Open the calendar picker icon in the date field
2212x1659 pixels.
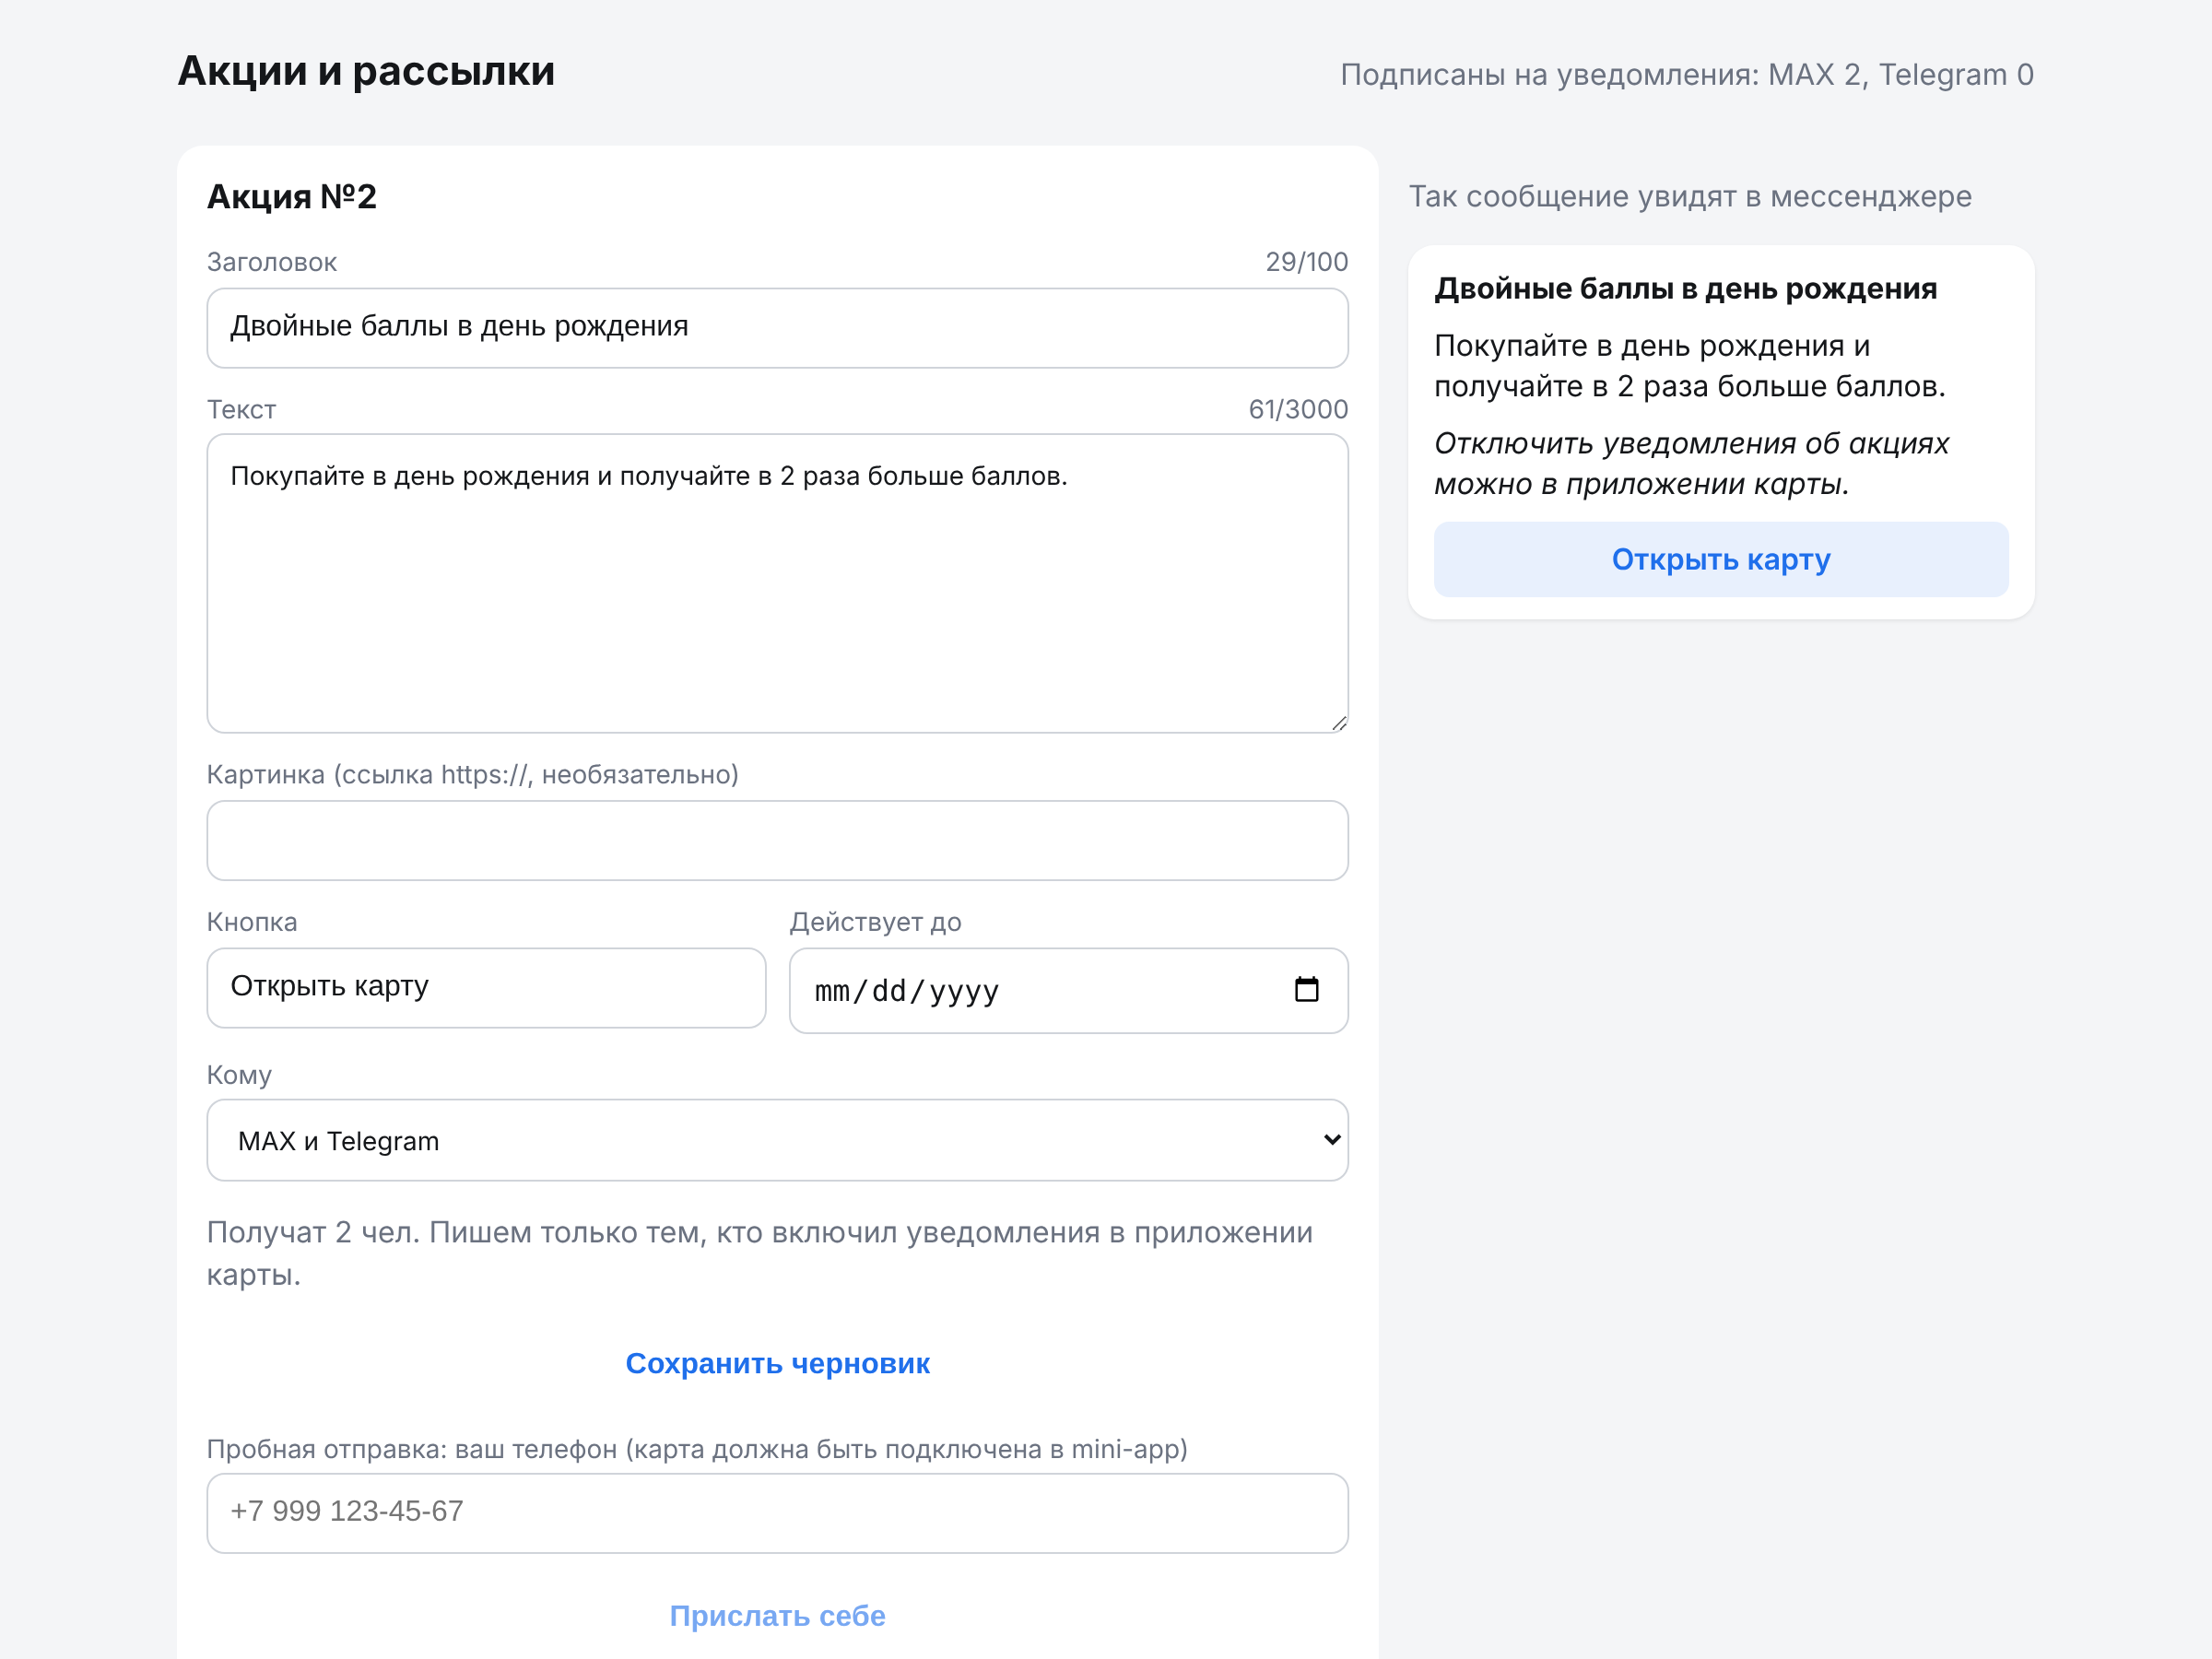1306,990
